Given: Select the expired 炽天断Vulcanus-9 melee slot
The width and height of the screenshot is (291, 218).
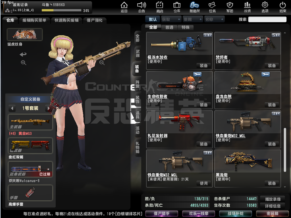Looking at the screenshot, I should tap(30, 169).
